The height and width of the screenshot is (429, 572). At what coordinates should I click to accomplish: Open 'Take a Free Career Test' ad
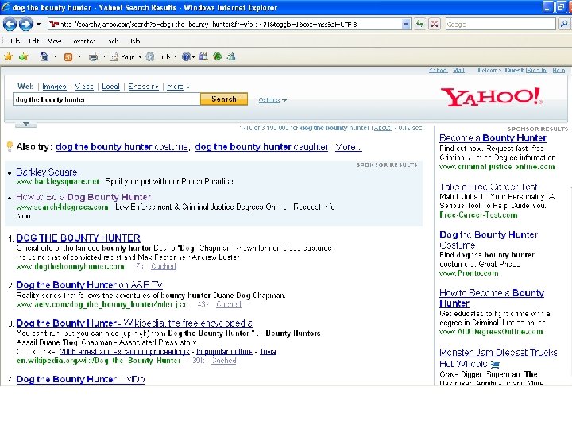tap(488, 187)
